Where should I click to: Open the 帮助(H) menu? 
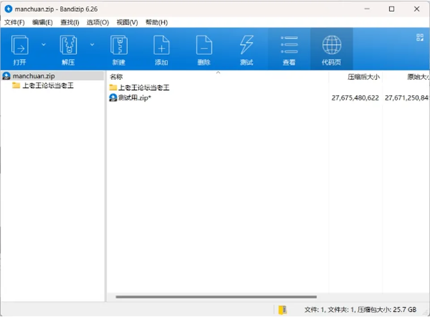tap(156, 22)
